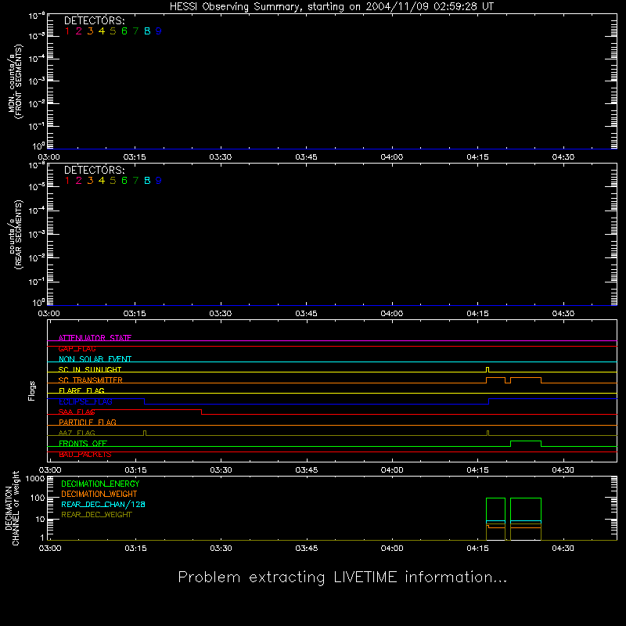The height and width of the screenshot is (626, 626).
Task: Click olive detector 5 in front segments legend
Action: tap(113, 31)
